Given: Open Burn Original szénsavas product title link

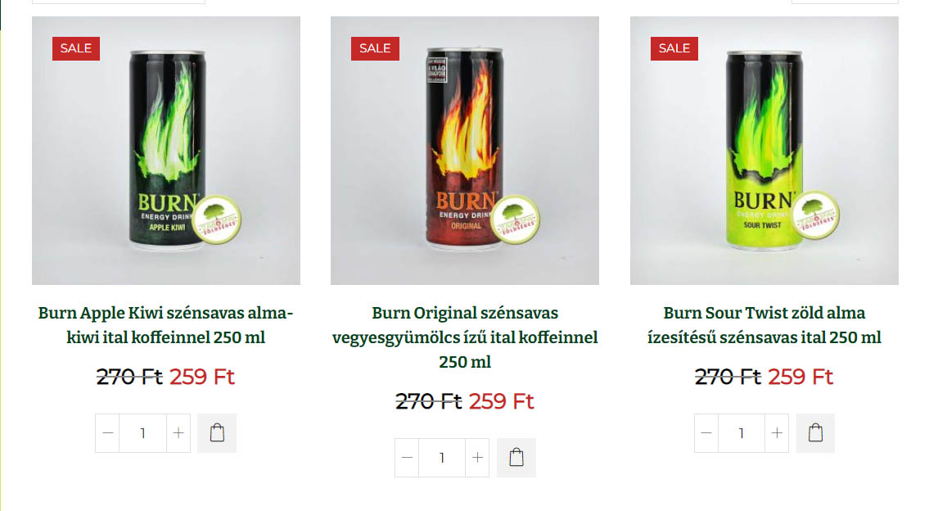Looking at the screenshot, I should (465, 337).
